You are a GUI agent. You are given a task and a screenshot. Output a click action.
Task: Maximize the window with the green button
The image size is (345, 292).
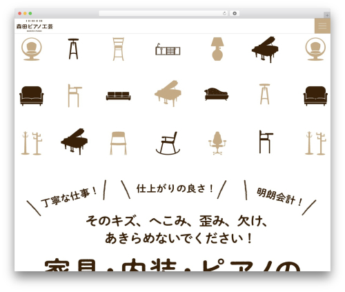point(30,14)
